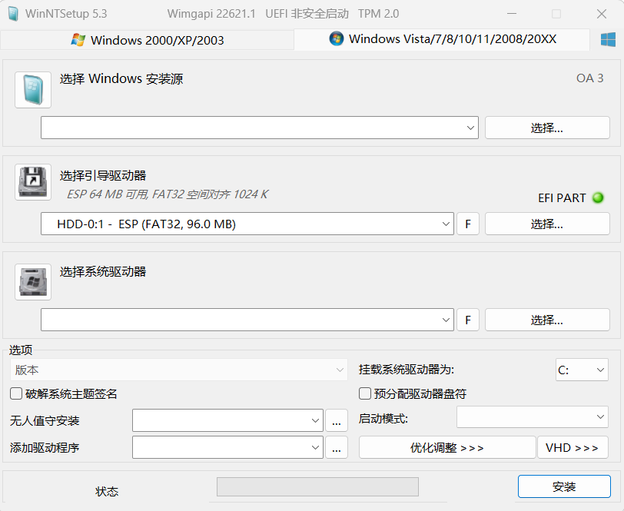Image resolution: width=624 pixels, height=511 pixels.
Task: Click the Windows XP flag tab icon
Action: (78, 40)
